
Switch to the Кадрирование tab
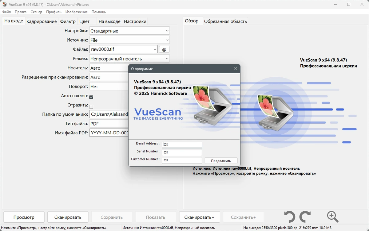(x=42, y=21)
